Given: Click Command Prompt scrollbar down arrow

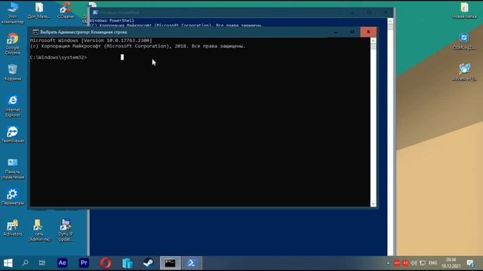Looking at the screenshot, I should tap(373, 203).
